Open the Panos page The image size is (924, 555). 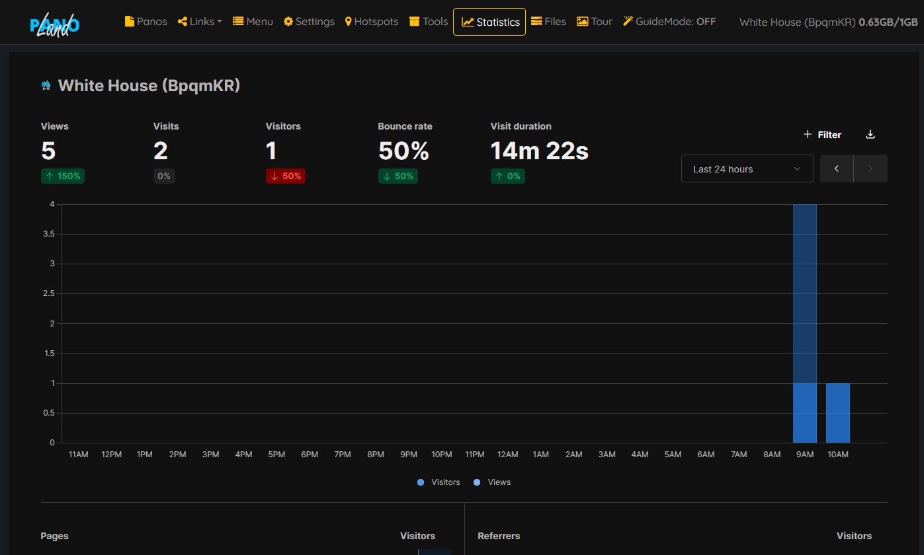tap(146, 21)
